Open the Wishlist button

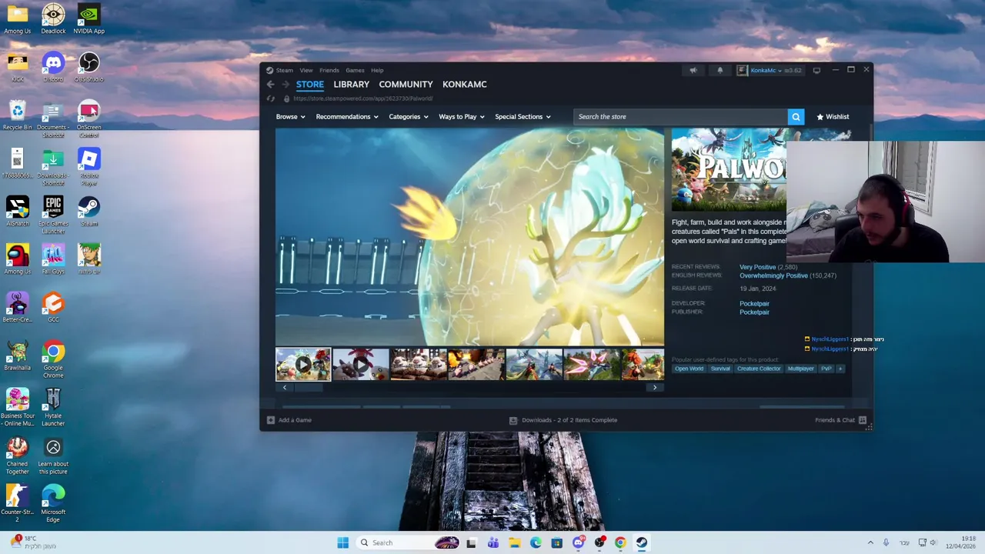point(833,117)
